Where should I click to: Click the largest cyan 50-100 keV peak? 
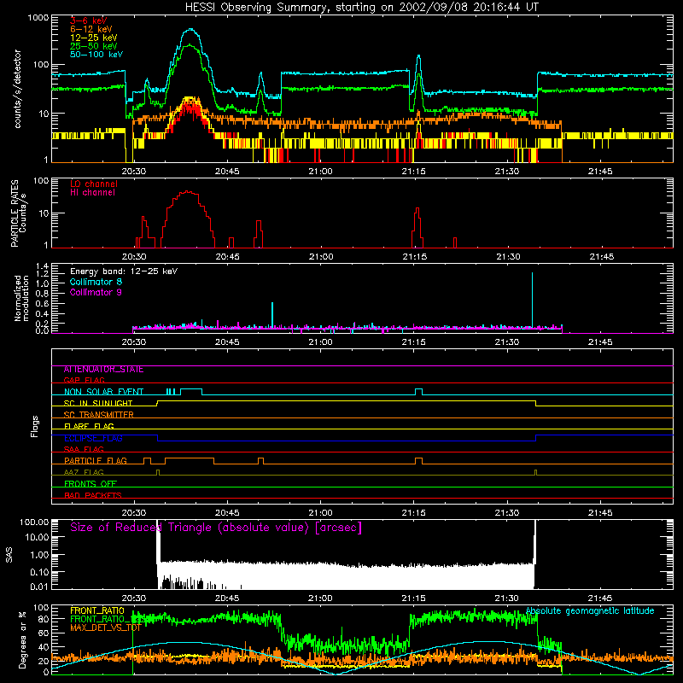[190, 30]
